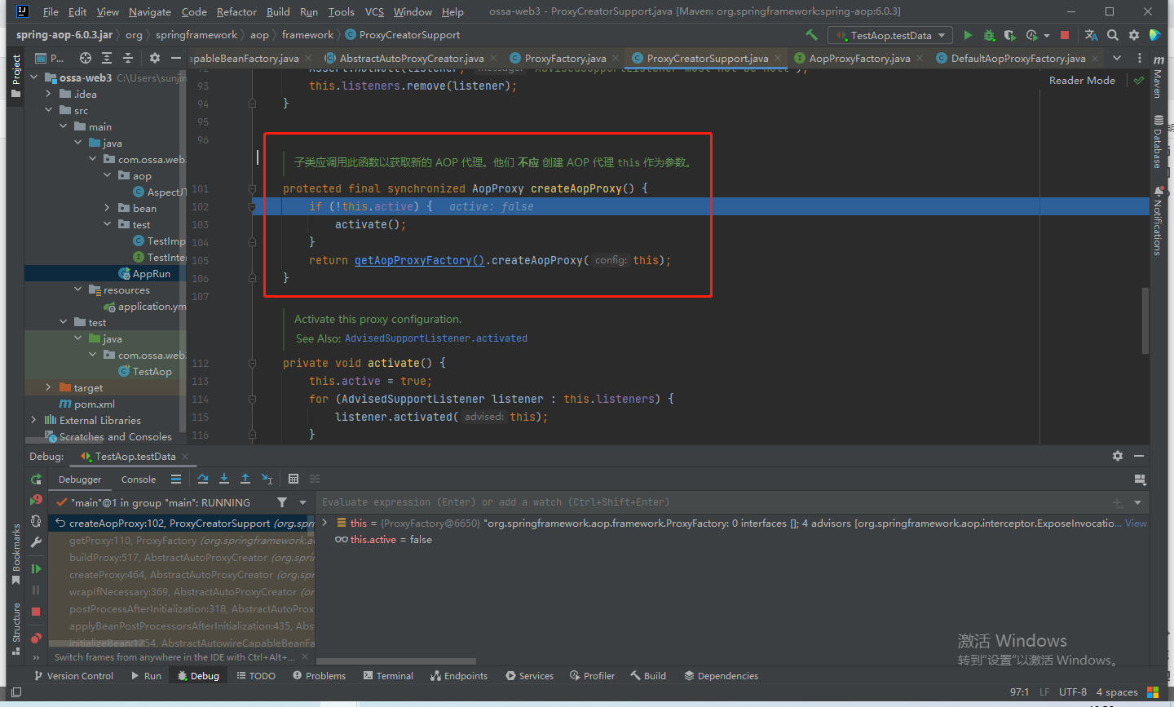Screen dimensions: 1174x707
Task: Open Debug panel settings gear
Action: (1118, 456)
